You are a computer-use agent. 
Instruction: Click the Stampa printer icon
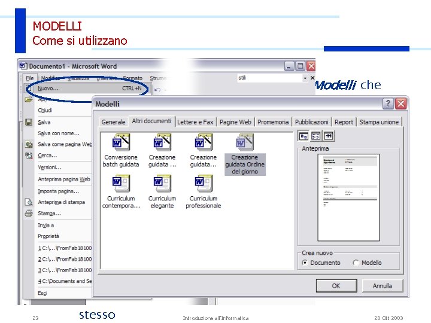[29, 213]
